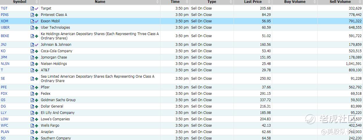
Task: Open the document icon in the TGT row
Action: 32,8
